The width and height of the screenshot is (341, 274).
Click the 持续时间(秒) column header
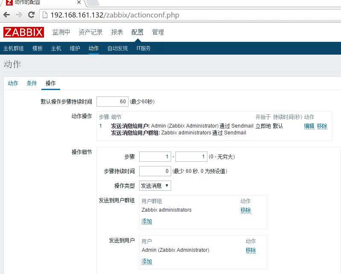288,117
